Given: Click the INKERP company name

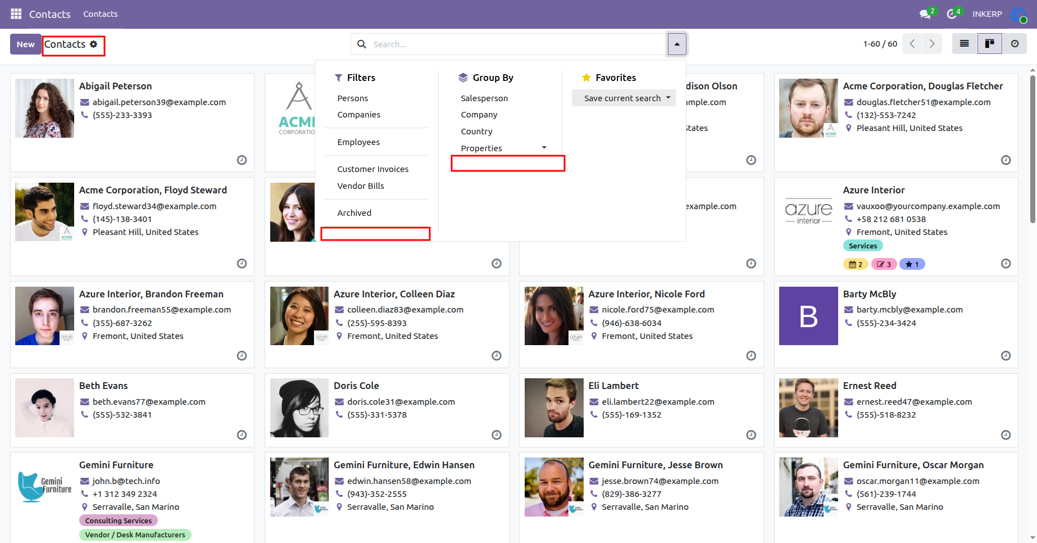Looking at the screenshot, I should pyautogui.click(x=987, y=14).
